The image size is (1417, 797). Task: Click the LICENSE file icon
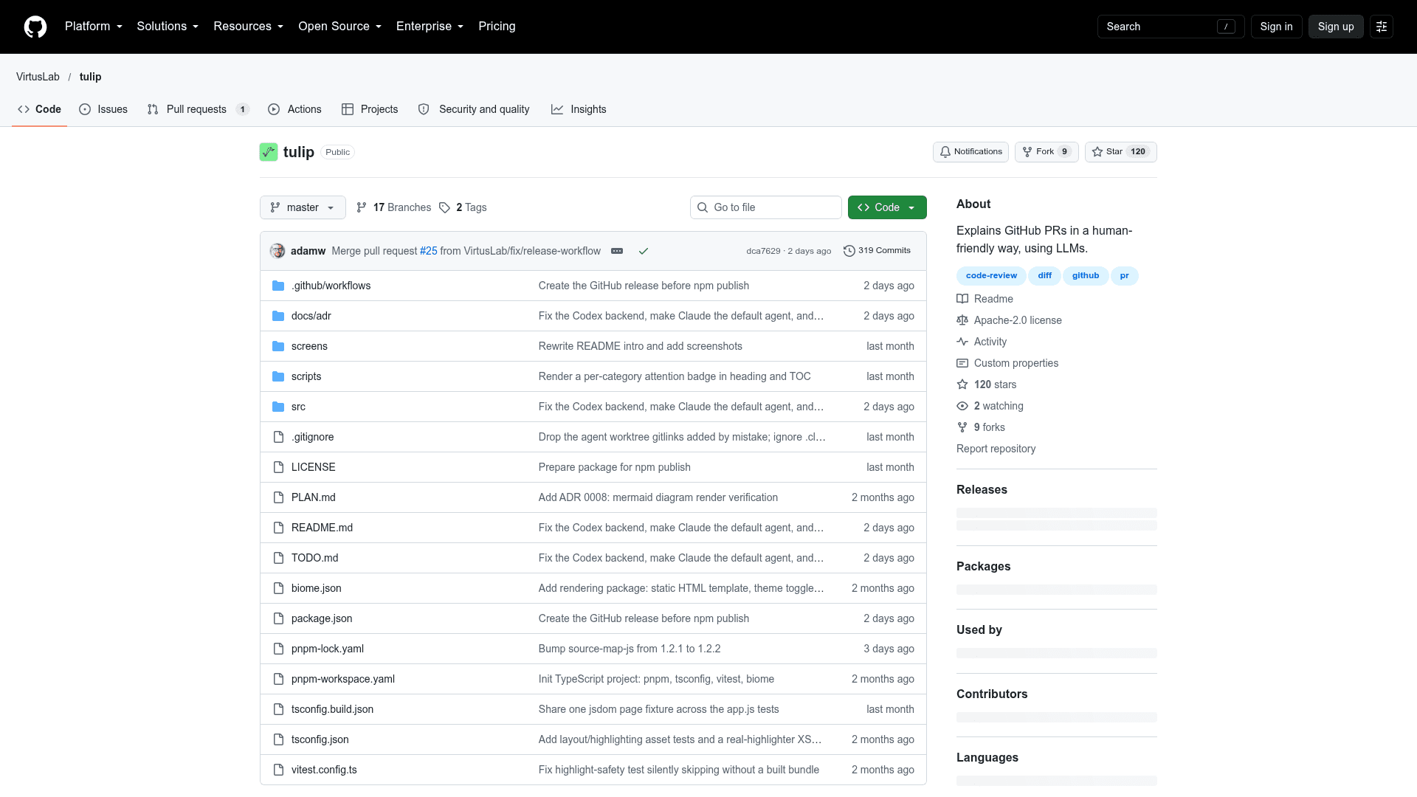point(278,467)
